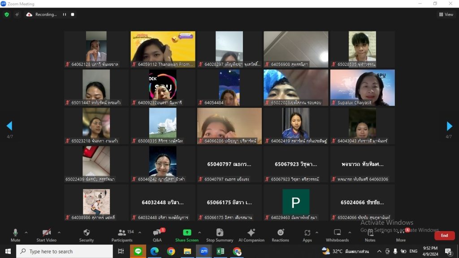Click the ENG language indicator
The height and width of the screenshot is (258, 459).
[x=413, y=251]
